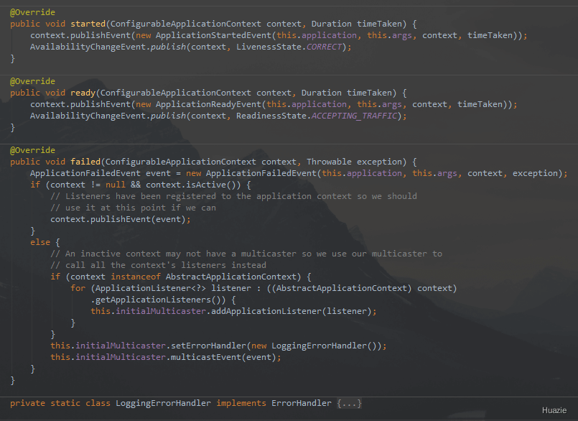Click the 'for' loop keyword
The image size is (578, 421).
click(x=78, y=288)
